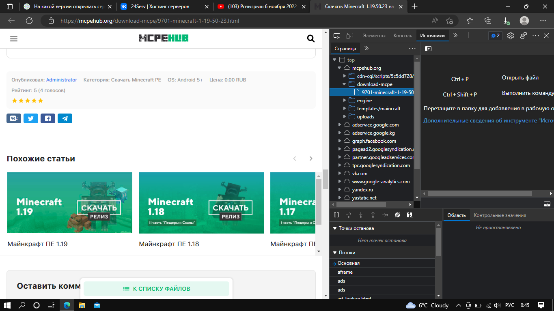Open Edge Collections panel
Screen dimensions: 554x311
tap(488, 21)
